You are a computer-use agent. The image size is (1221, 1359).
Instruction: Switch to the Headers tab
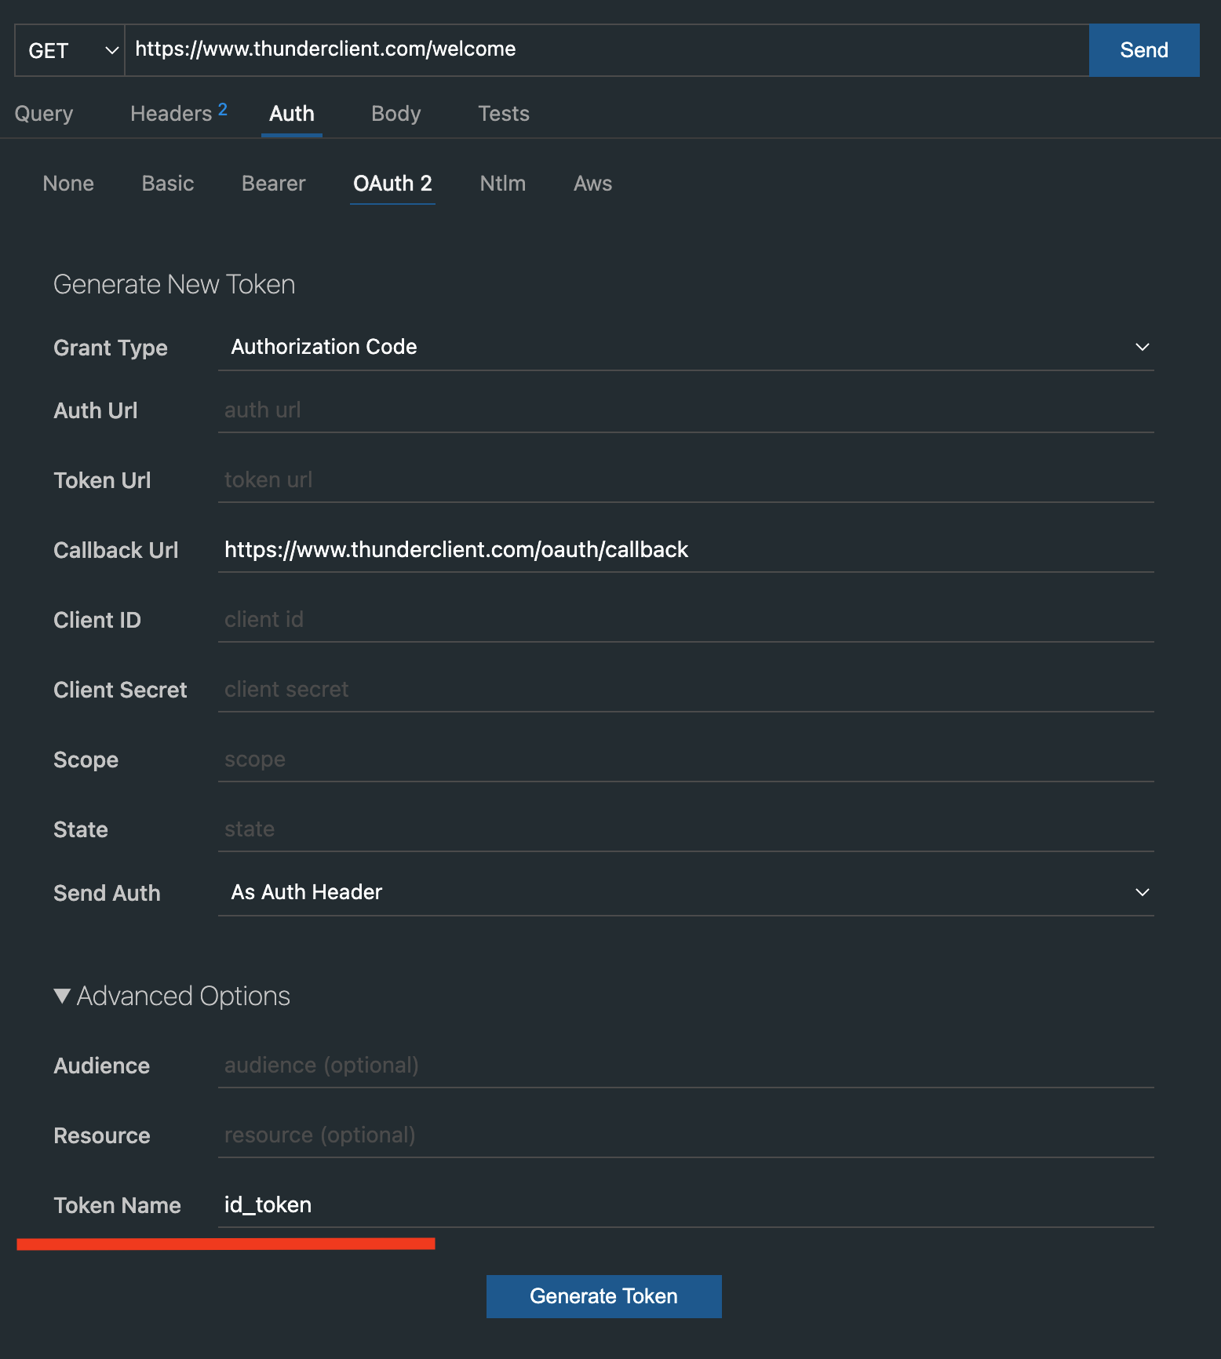(172, 114)
